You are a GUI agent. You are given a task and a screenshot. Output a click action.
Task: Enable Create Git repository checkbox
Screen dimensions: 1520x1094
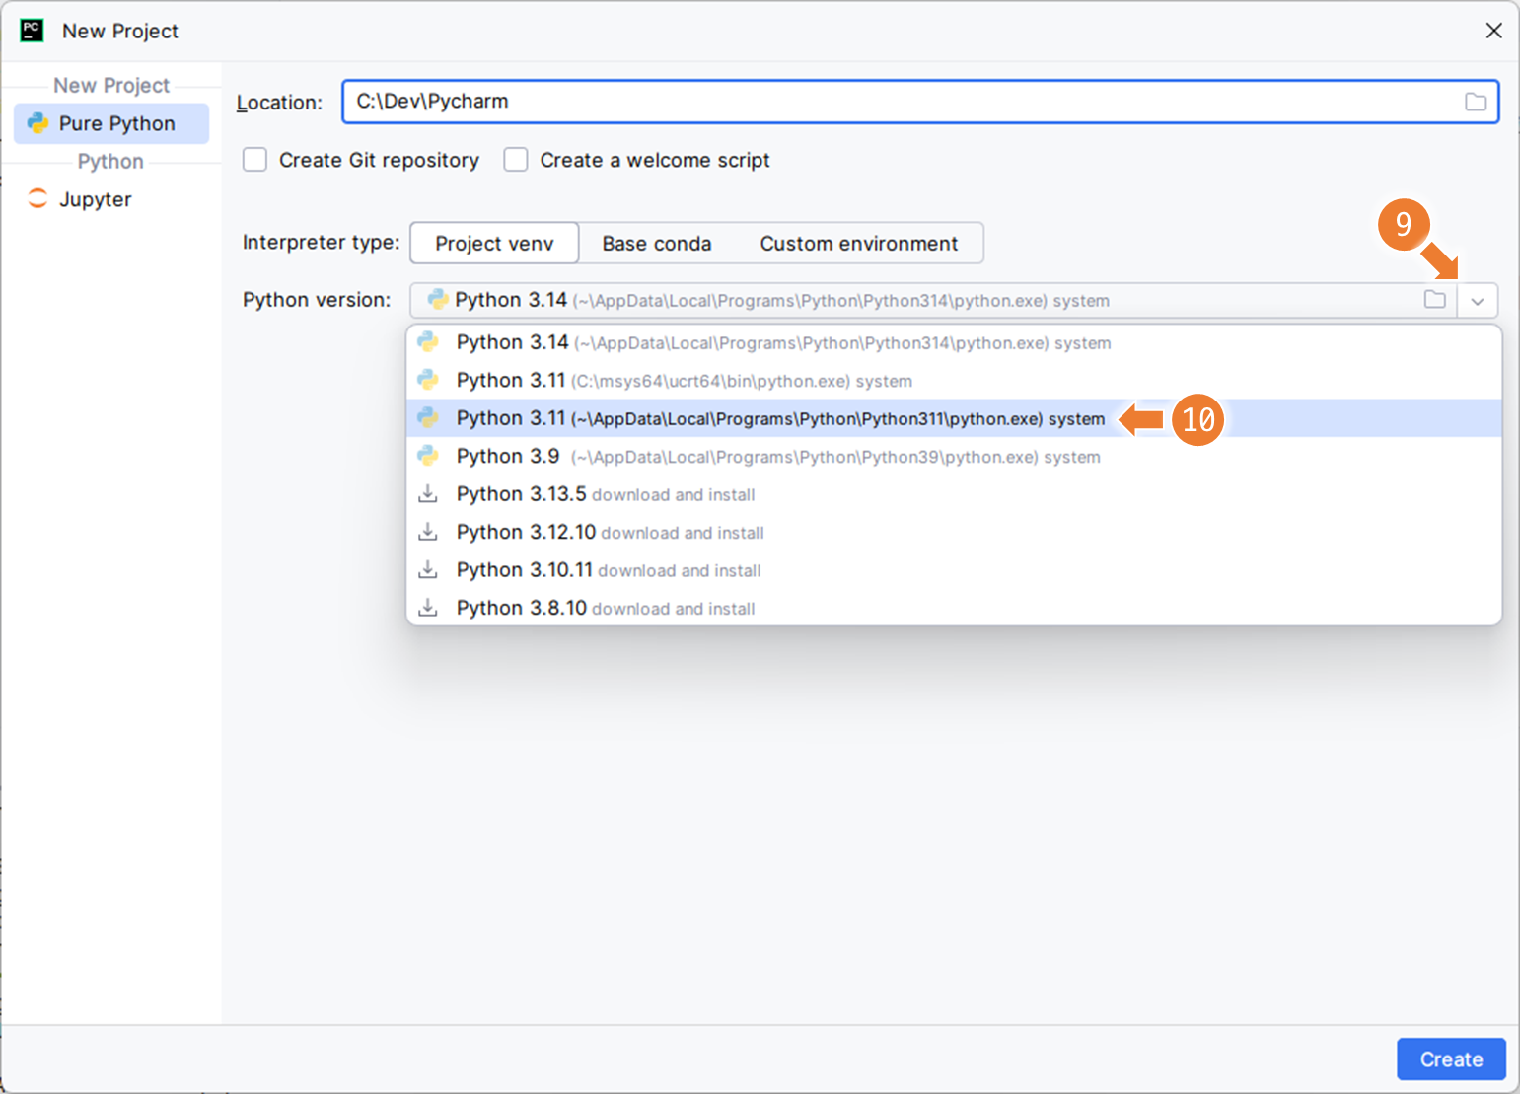[x=254, y=160]
